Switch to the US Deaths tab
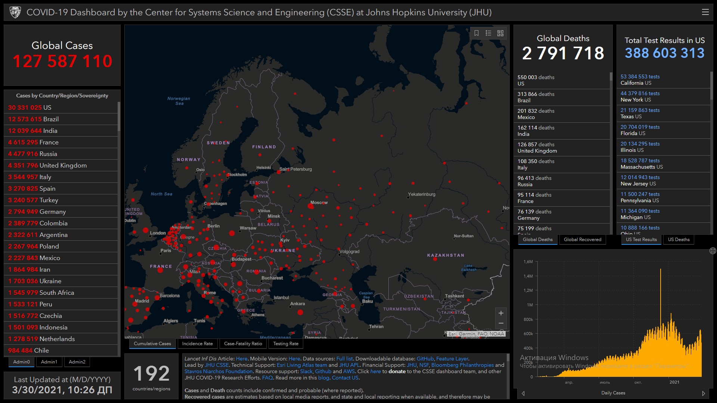 click(x=679, y=240)
